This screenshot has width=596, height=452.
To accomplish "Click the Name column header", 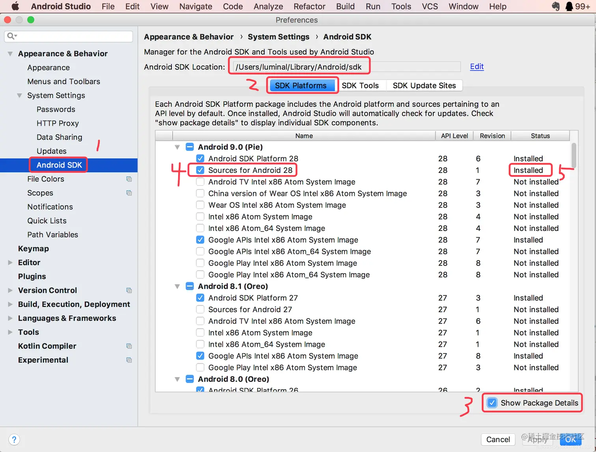I will pyautogui.click(x=304, y=136).
